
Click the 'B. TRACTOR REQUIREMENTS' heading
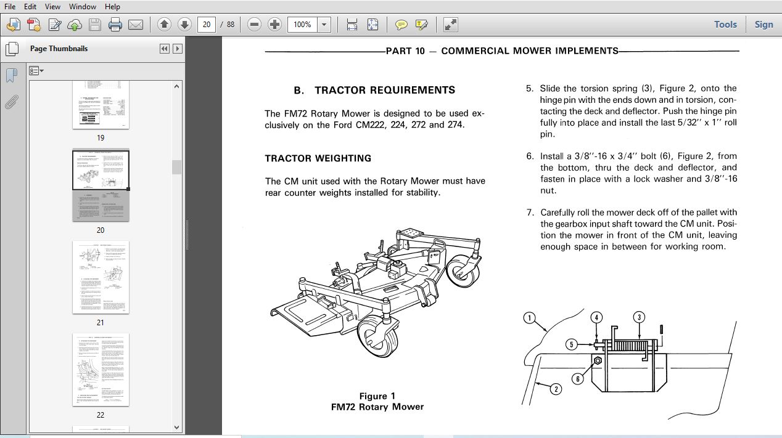point(374,90)
